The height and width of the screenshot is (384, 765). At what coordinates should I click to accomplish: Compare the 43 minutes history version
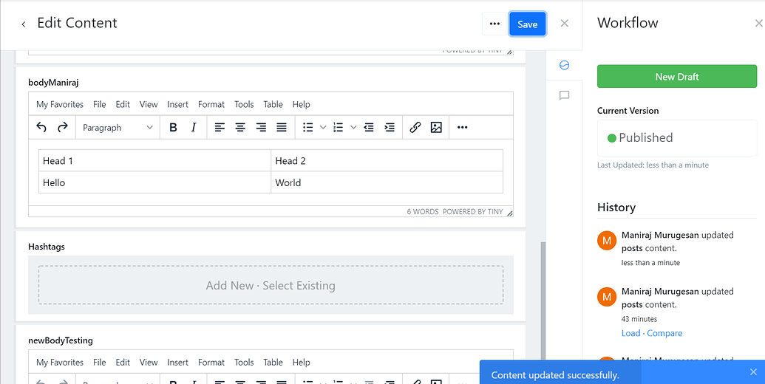pyautogui.click(x=664, y=333)
